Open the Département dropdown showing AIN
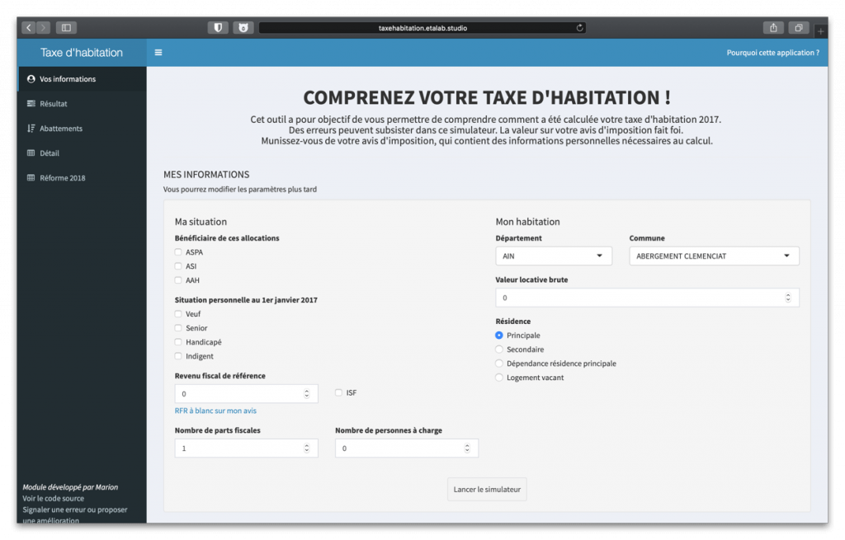 [554, 256]
